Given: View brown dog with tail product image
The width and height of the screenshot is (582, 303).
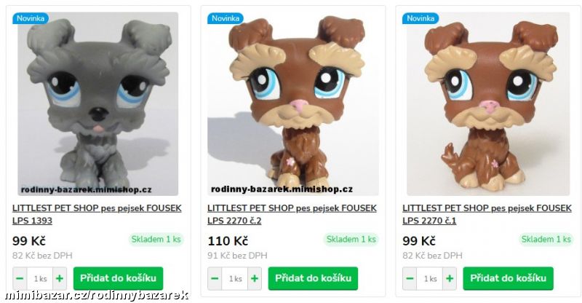Looking at the screenshot, I should point(488,104).
